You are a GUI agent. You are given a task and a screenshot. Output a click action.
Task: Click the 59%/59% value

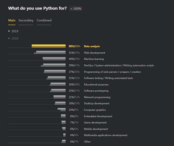[74, 46]
